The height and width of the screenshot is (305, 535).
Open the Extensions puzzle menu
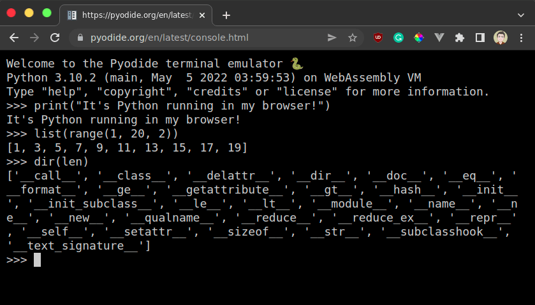[460, 38]
